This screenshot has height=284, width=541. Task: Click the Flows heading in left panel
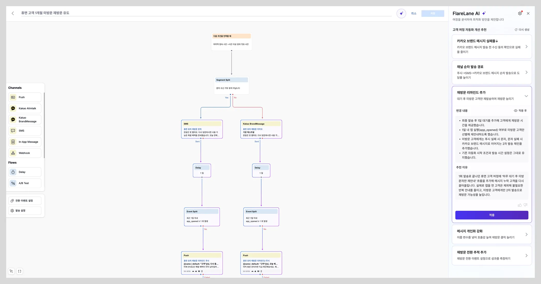(x=12, y=163)
